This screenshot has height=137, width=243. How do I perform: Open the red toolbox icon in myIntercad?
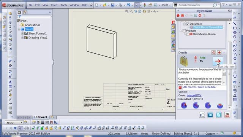coord(182,15)
